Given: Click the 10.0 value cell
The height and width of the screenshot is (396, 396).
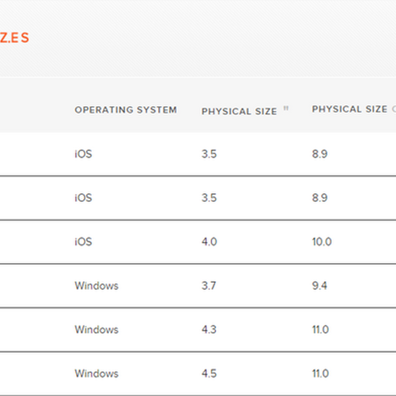Looking at the screenshot, I should pos(322,242).
